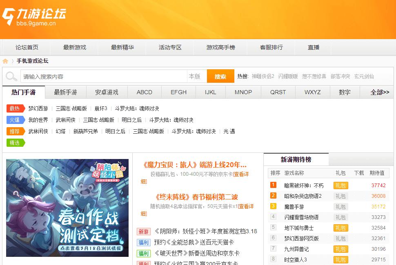Switch to EFGH tab
This screenshot has height=265, width=396.
pyautogui.click(x=178, y=92)
